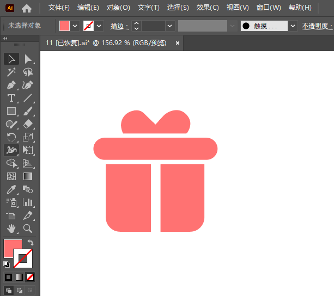
Task: Enable Draw Normal mode
Action: 9,290
